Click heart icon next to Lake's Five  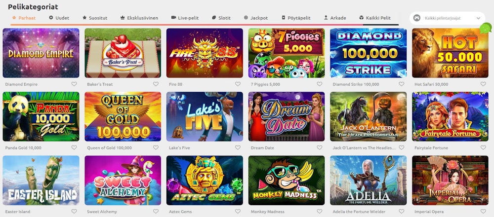click(238, 147)
